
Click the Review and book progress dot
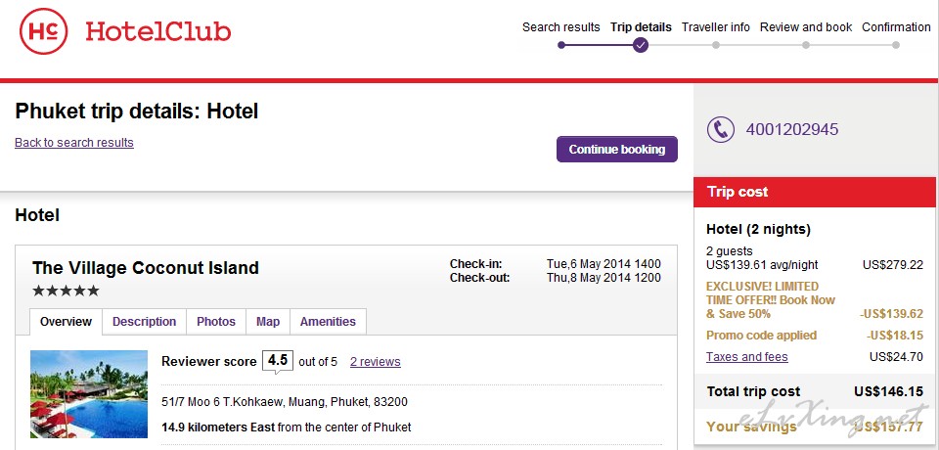[806, 45]
